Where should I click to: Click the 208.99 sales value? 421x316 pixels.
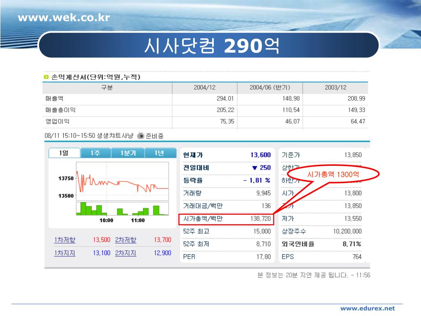pos(356,99)
